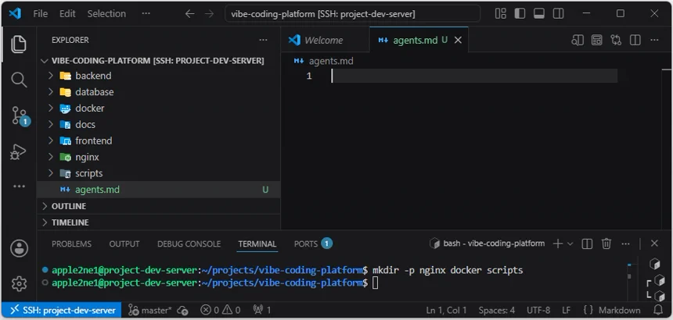Toggle the primary side bar

pos(520,14)
